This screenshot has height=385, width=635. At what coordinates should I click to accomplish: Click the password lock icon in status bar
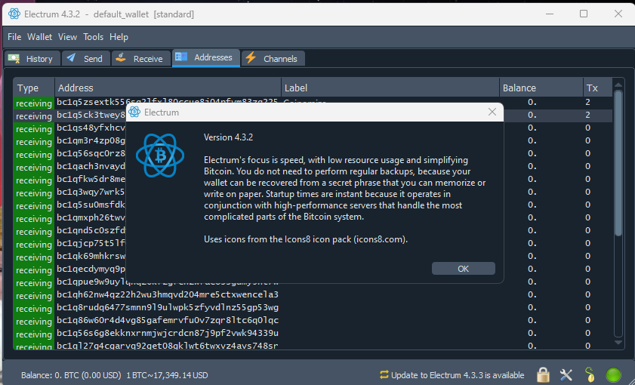543,375
